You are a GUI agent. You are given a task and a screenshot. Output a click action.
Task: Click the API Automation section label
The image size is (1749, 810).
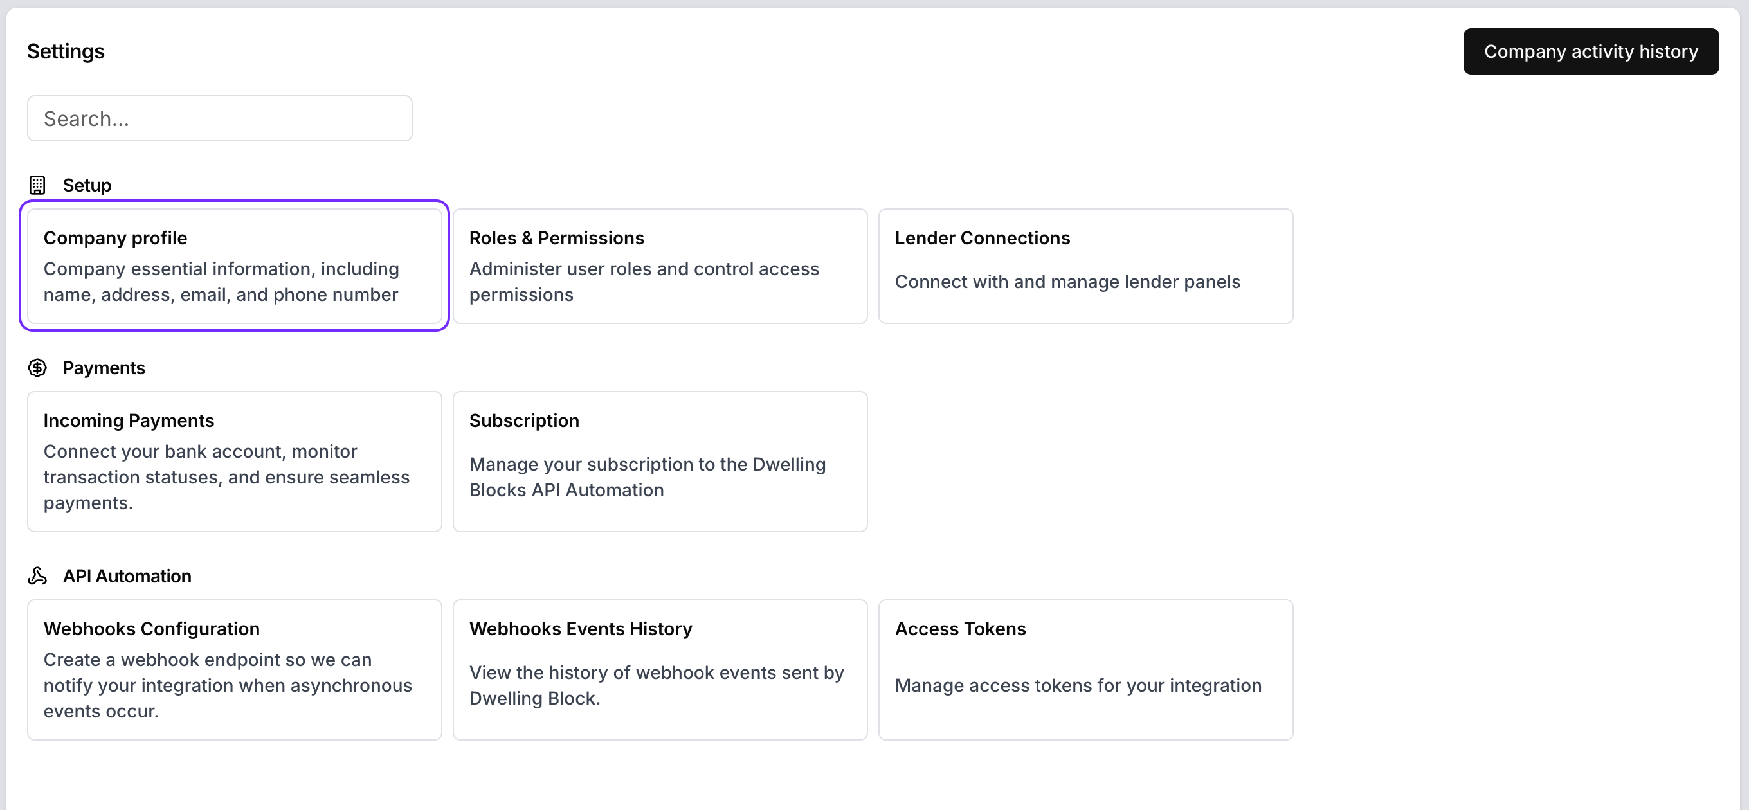[127, 576]
